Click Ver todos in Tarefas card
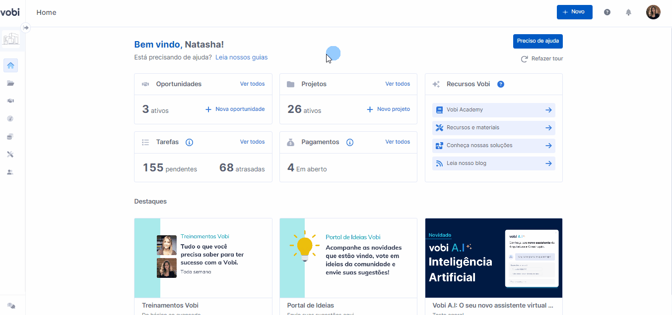This screenshot has height=315, width=672. point(252,142)
